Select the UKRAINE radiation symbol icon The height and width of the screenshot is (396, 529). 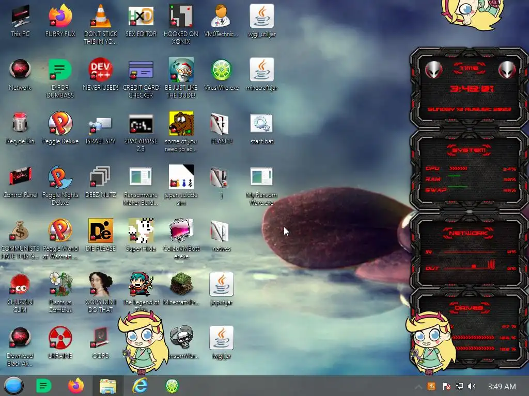pyautogui.click(x=60, y=337)
